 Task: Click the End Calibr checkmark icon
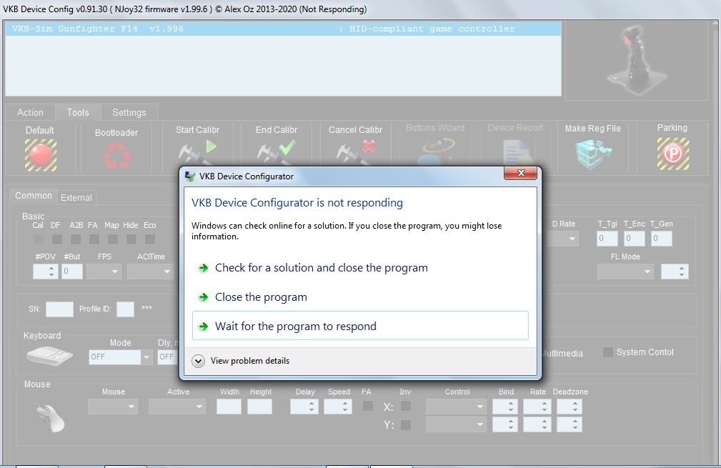[x=276, y=152]
